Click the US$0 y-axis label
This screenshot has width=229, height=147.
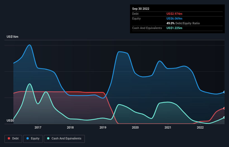tap(10, 120)
